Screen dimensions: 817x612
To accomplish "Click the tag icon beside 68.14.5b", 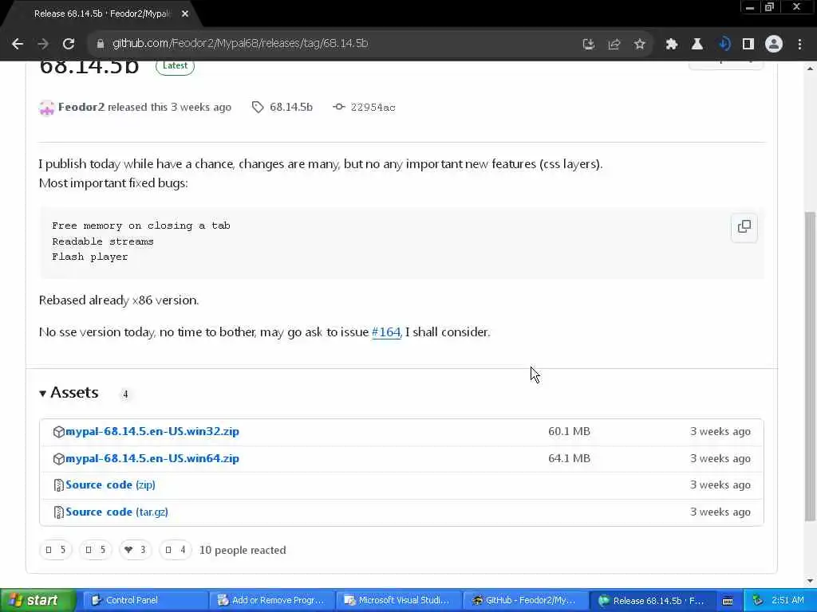I will pyautogui.click(x=258, y=108).
